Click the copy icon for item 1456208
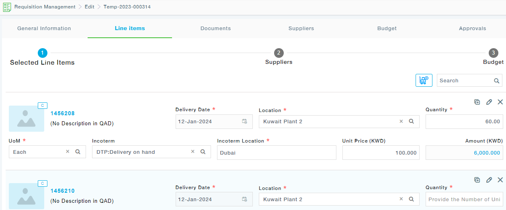 pos(477,102)
